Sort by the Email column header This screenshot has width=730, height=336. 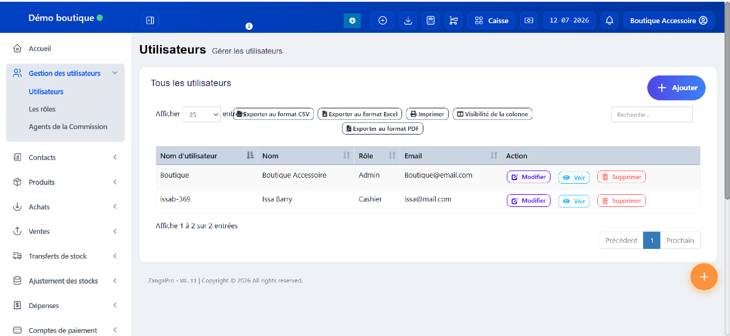tap(451, 156)
